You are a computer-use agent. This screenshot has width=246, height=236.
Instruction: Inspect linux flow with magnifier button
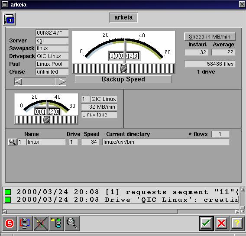click(x=13, y=142)
